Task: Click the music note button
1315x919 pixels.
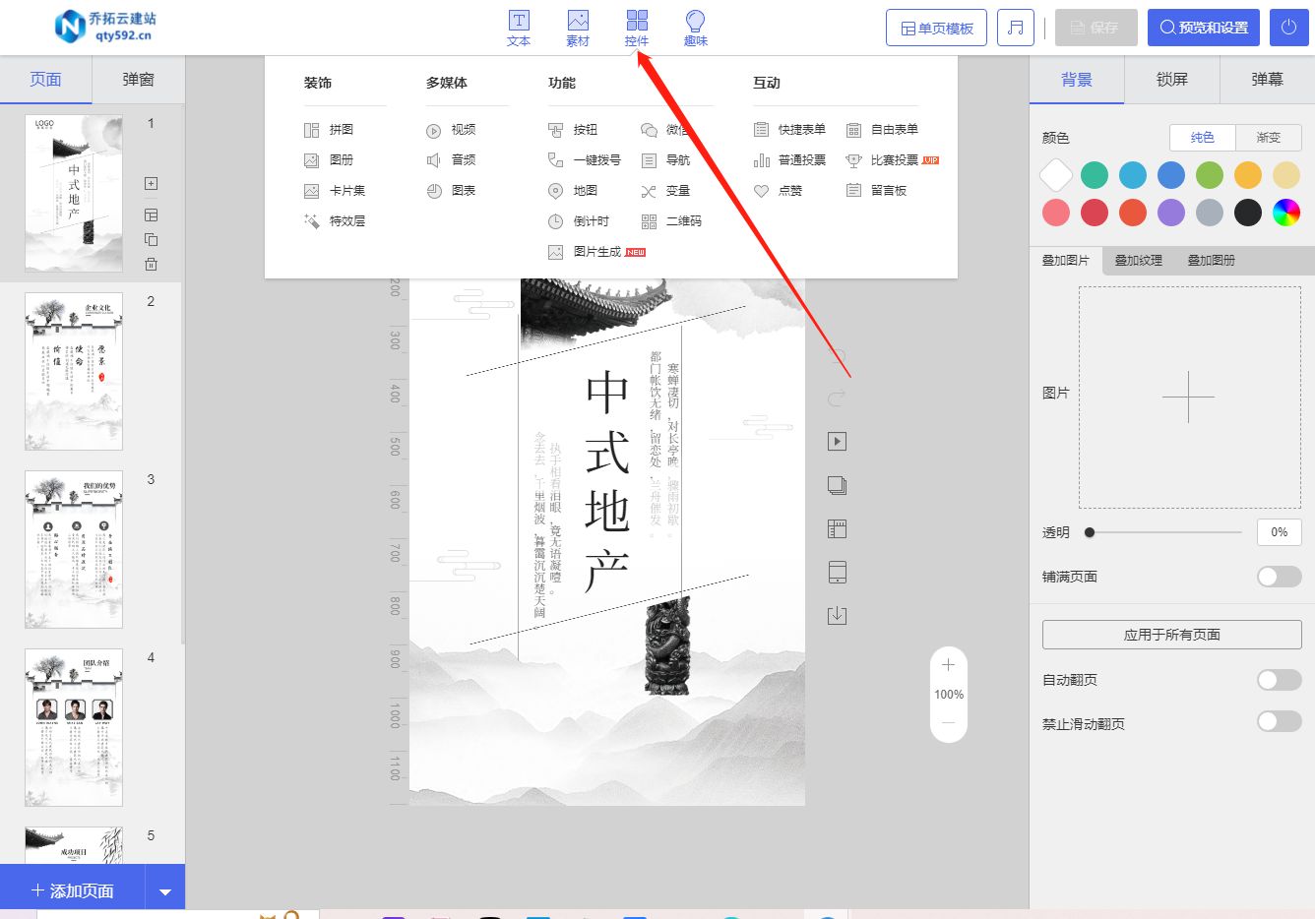Action: [x=1016, y=28]
